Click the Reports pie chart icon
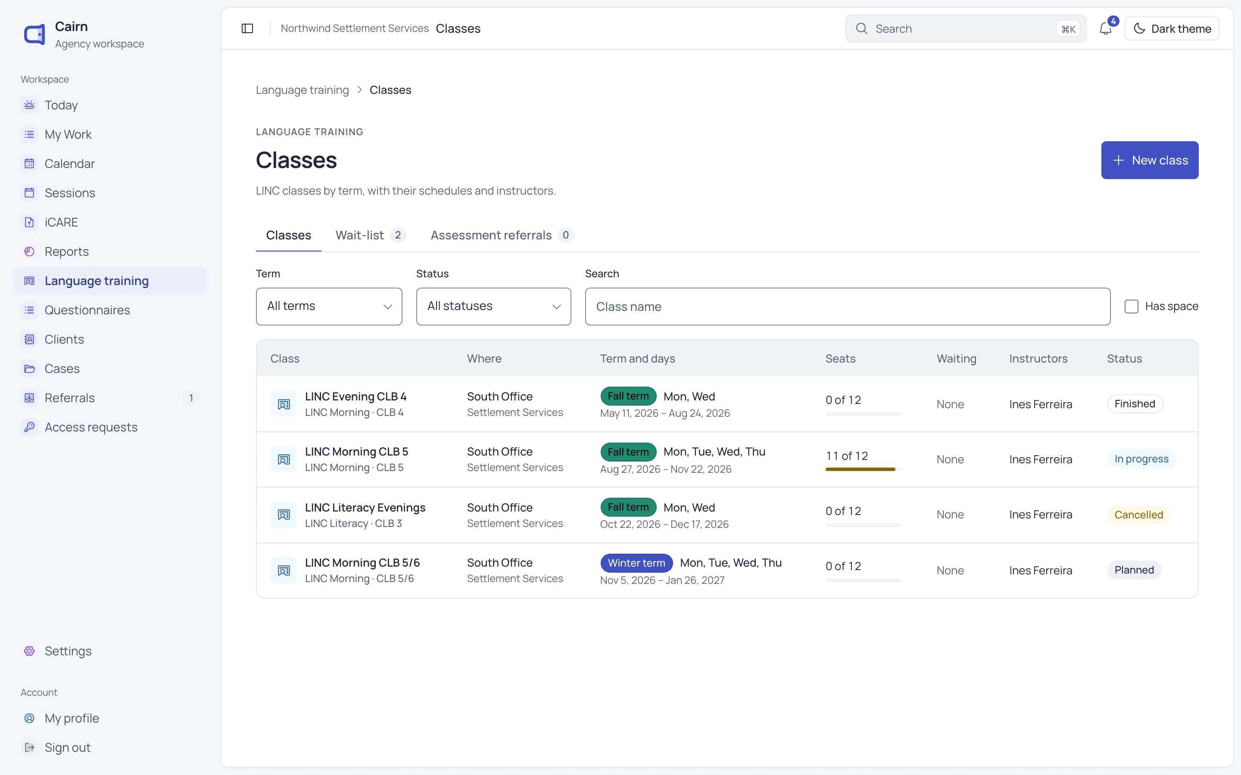The image size is (1241, 775). [29, 251]
